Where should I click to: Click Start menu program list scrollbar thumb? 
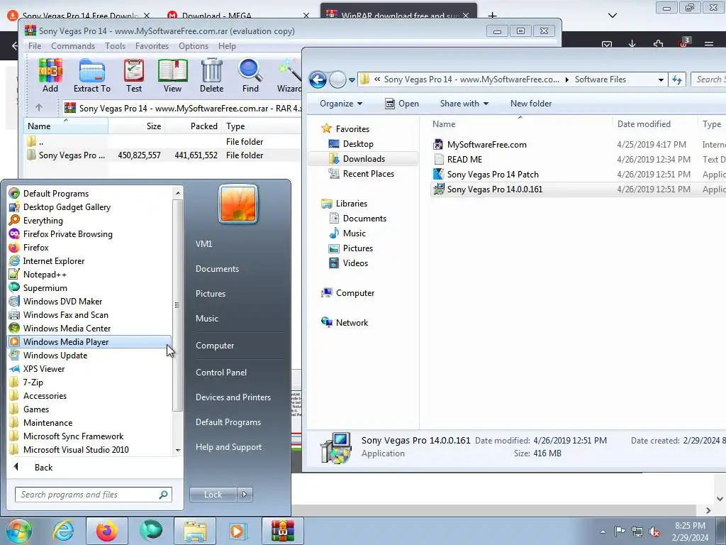(x=177, y=305)
